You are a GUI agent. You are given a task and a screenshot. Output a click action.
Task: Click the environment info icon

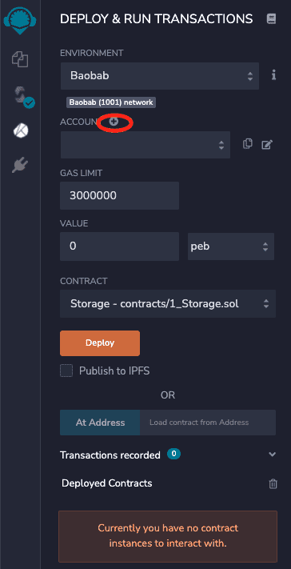[273, 75]
